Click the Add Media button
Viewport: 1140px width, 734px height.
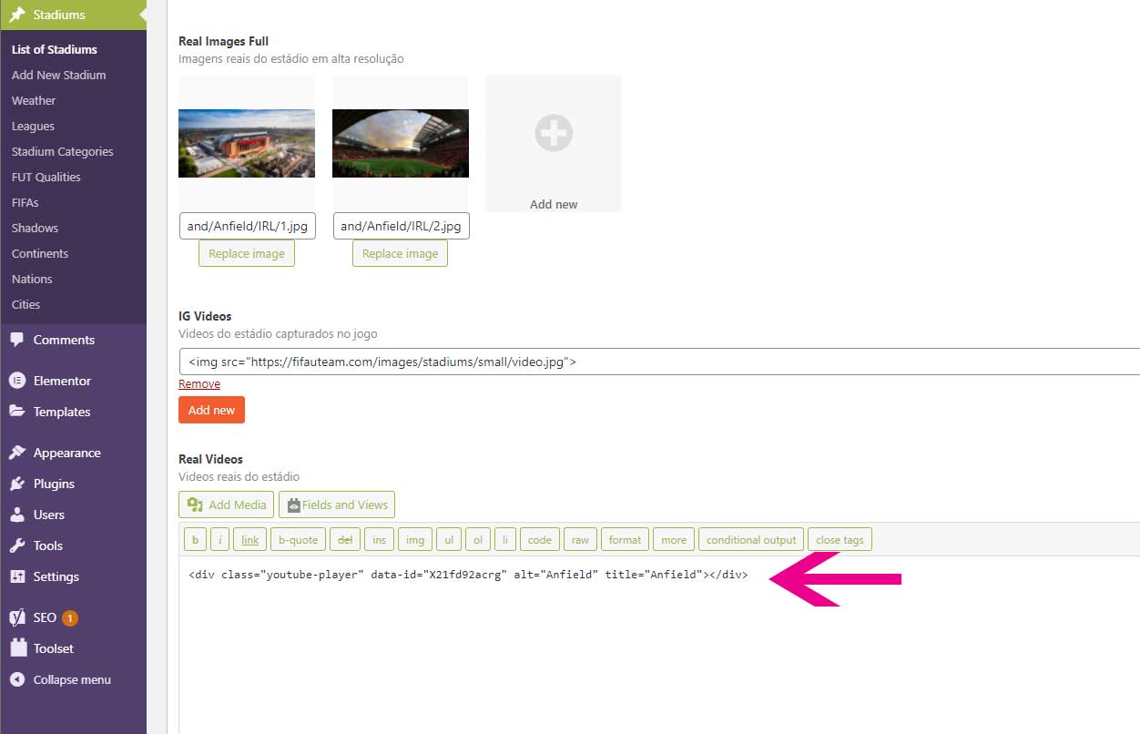point(227,505)
